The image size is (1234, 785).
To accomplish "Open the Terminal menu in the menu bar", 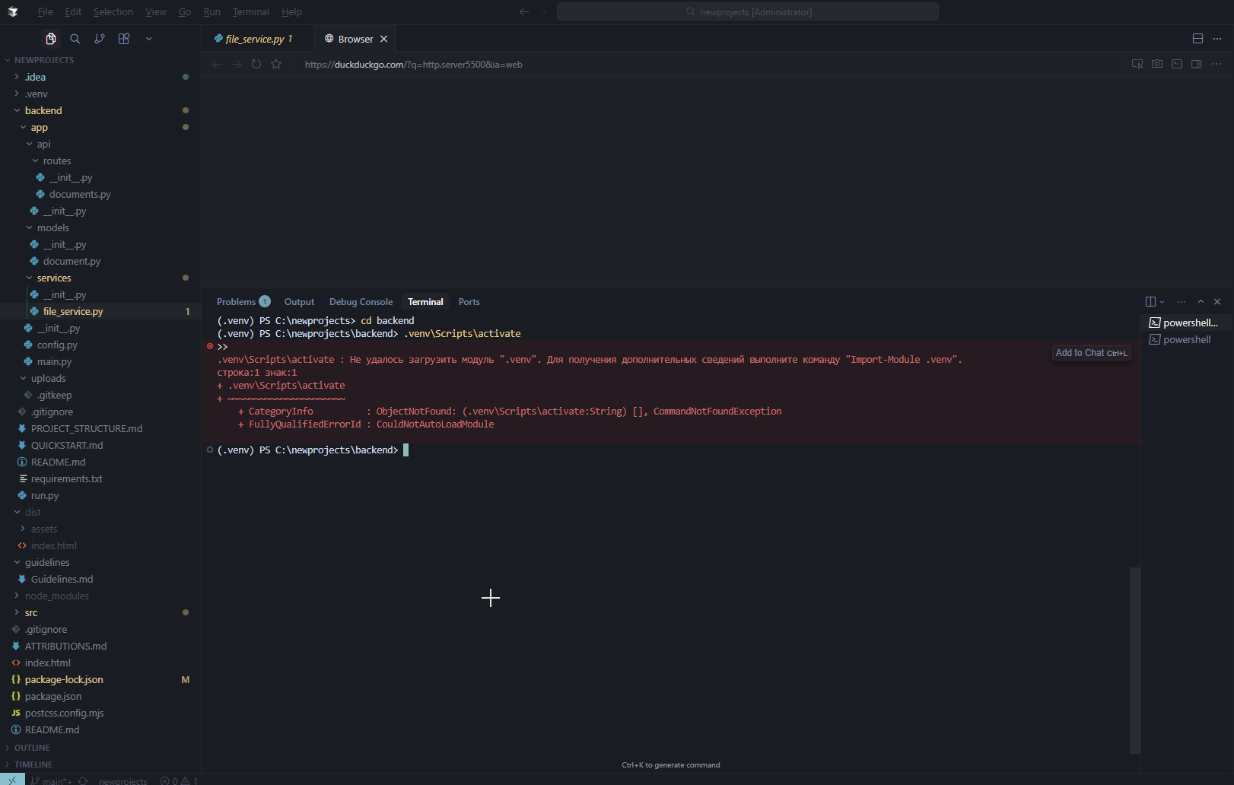I will point(250,11).
